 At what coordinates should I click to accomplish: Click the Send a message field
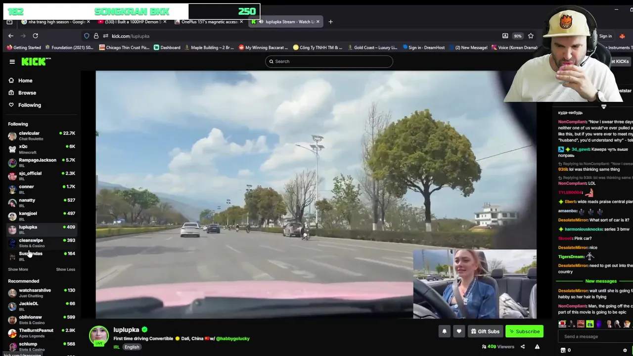(x=595, y=337)
